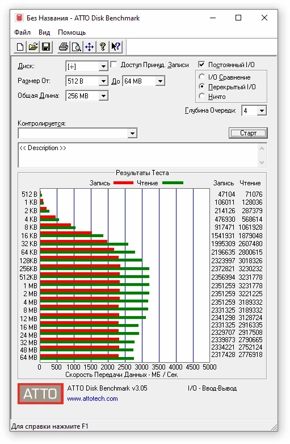The image size is (290, 444).
Task: Maximize the ATTO Disk Benchmark window
Action: pyautogui.click(x=238, y=18)
